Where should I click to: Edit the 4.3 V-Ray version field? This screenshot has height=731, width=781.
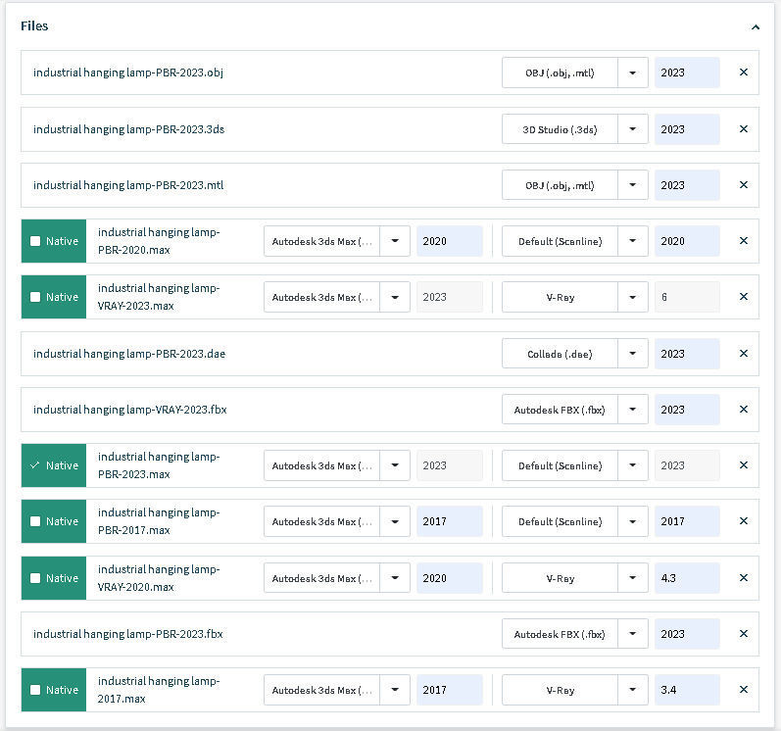686,578
